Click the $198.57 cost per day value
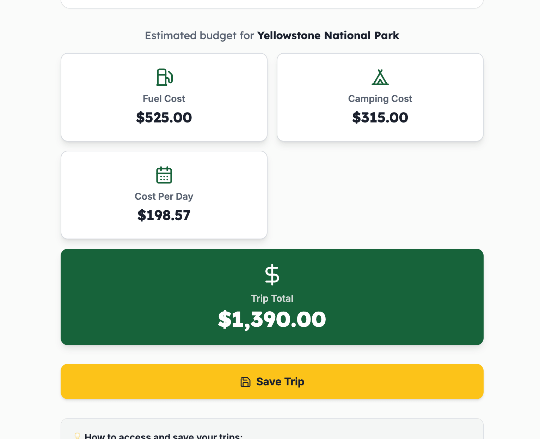The width and height of the screenshot is (540, 439). [164, 215]
